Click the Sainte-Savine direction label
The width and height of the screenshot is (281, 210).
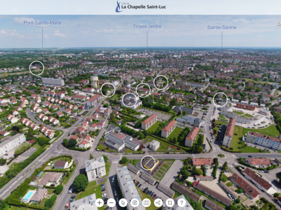point(222,27)
